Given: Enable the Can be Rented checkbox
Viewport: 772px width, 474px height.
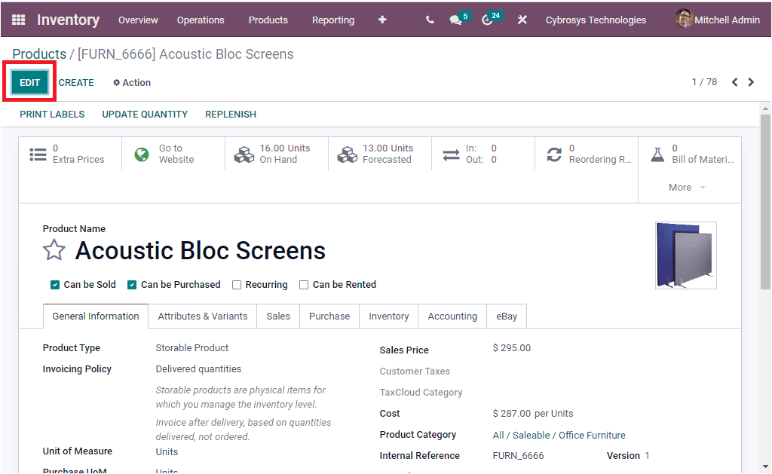Looking at the screenshot, I should [x=303, y=285].
